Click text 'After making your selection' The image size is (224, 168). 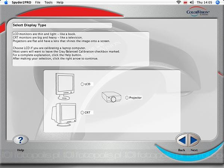pos(32,59)
